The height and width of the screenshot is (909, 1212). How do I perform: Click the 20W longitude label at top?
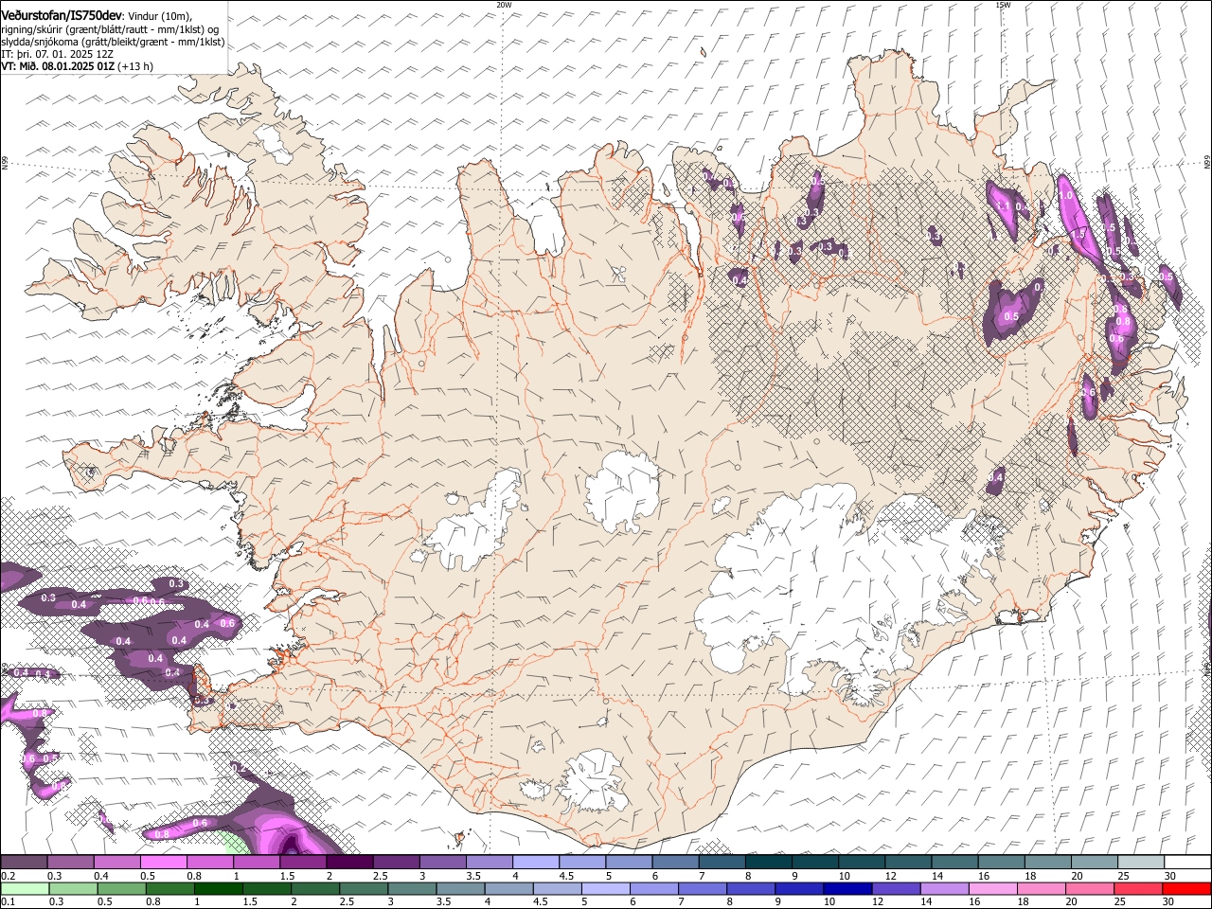(505, 5)
